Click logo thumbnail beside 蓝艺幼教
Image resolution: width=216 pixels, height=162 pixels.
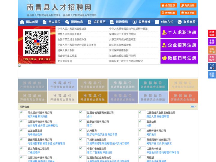click(142, 123)
